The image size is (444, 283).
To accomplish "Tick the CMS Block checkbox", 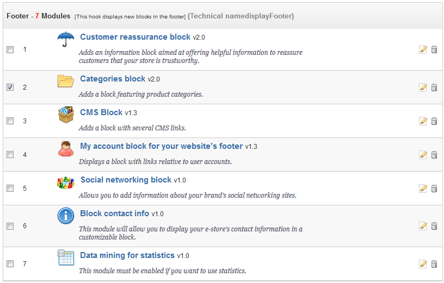I will tap(10, 121).
